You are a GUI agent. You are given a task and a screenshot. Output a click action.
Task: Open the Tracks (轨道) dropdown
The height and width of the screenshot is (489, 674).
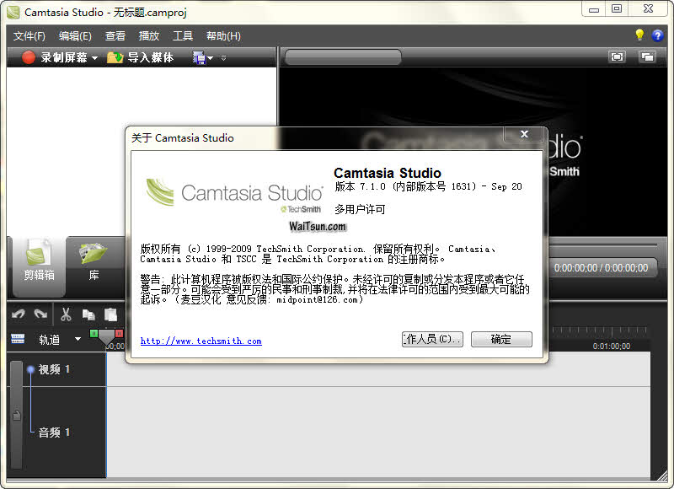(x=78, y=339)
